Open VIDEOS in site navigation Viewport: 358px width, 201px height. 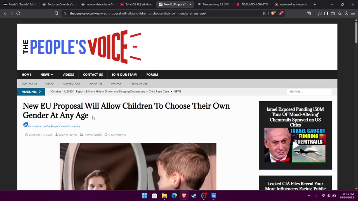[x=68, y=75]
